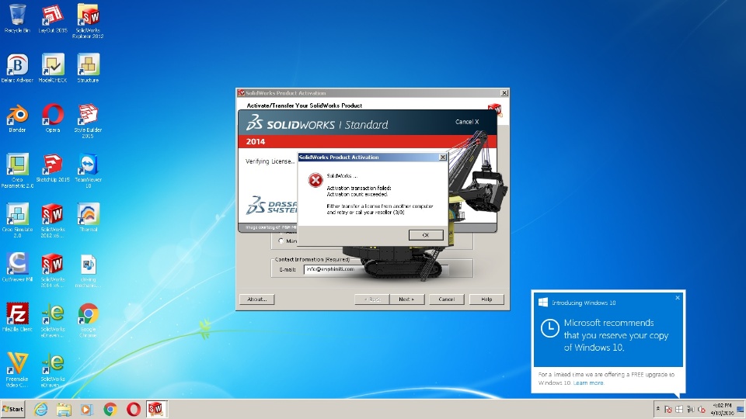746x419 pixels.
Task: Switch to SolidWorks taskbar button
Action: (x=156, y=409)
